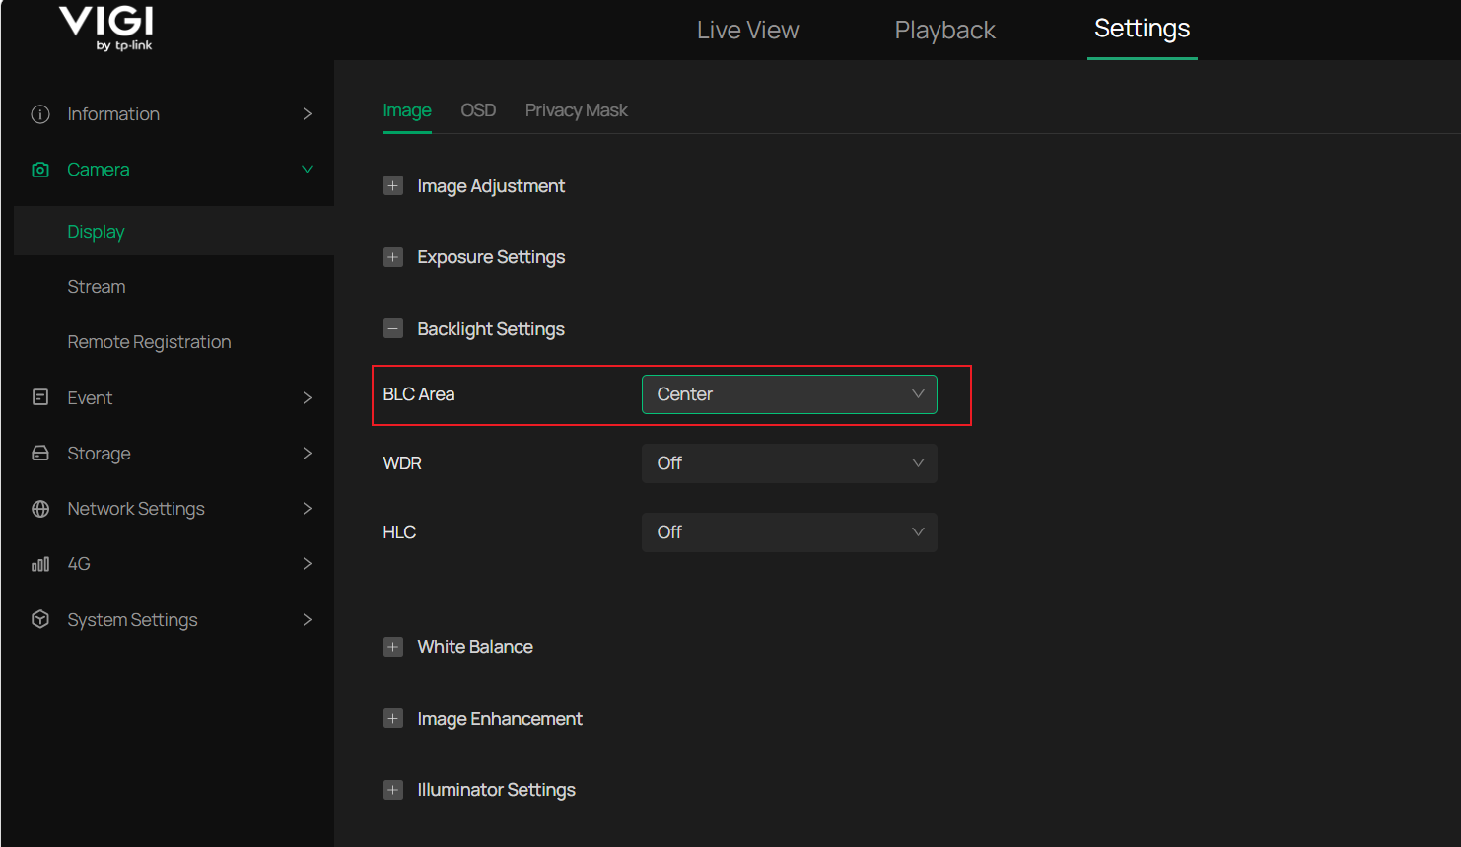Expand Network Settings menu chevron
1461x847 pixels.
308,509
